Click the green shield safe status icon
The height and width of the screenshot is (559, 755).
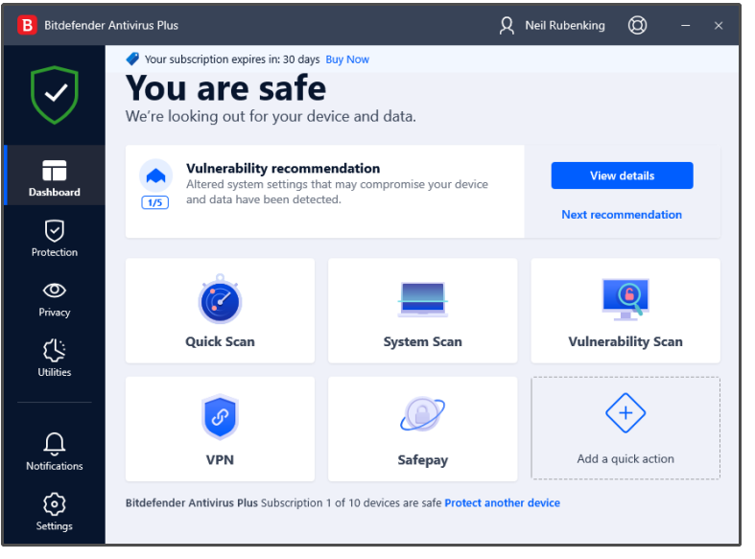55,94
